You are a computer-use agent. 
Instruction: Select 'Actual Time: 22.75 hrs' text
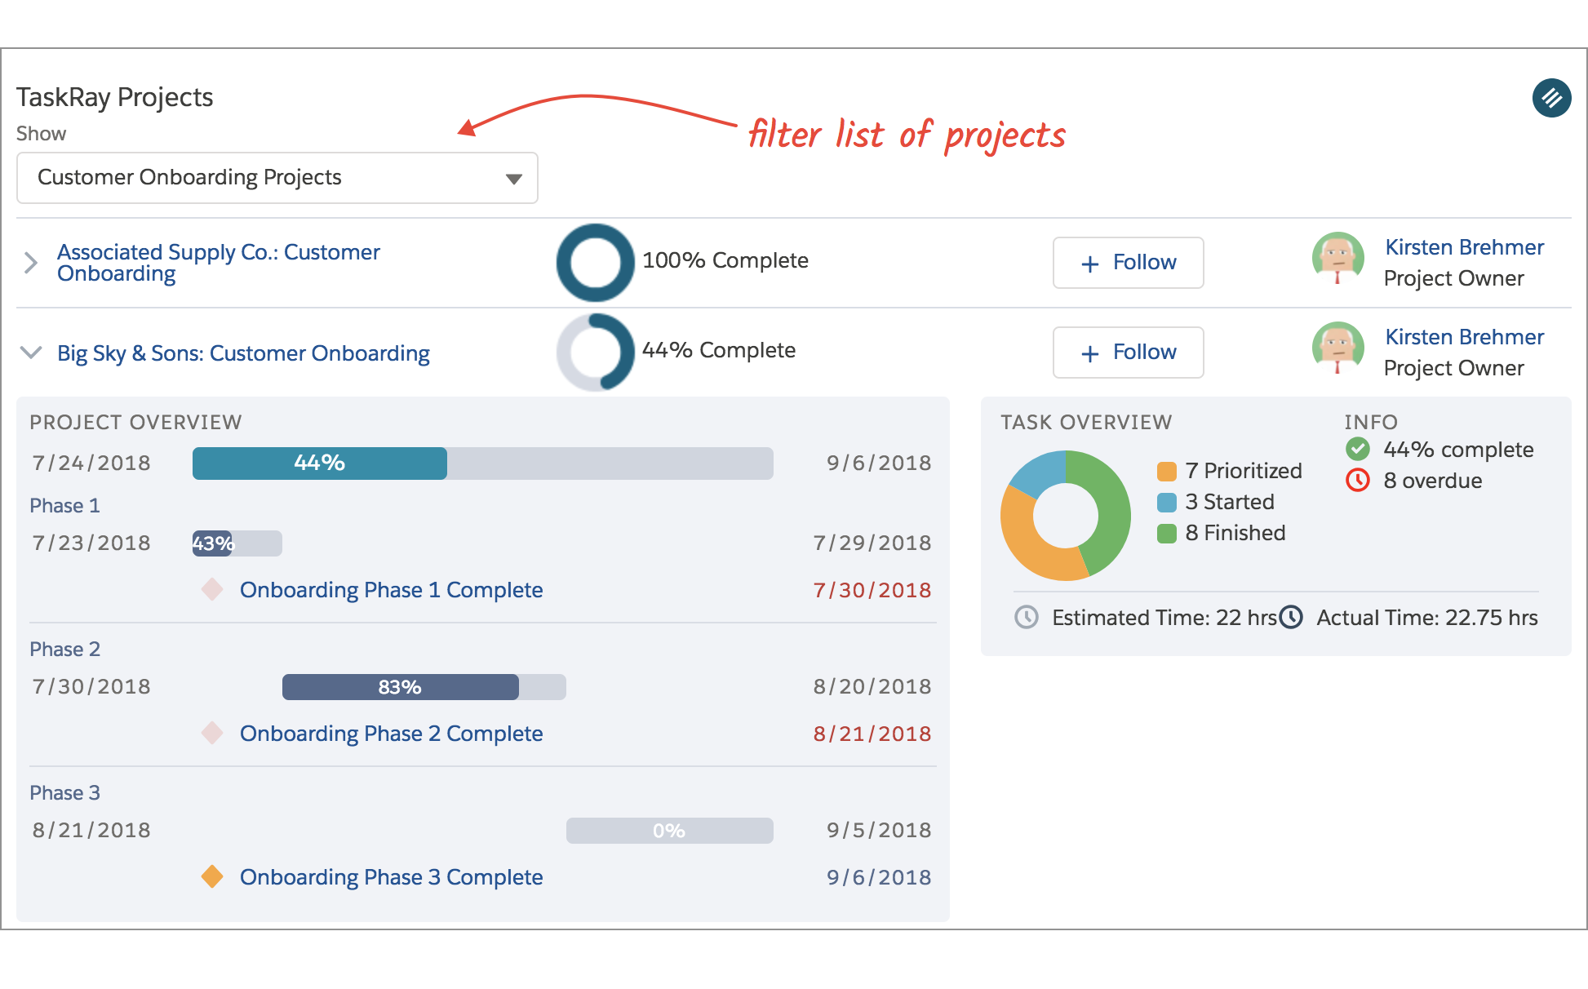pyautogui.click(x=1426, y=618)
